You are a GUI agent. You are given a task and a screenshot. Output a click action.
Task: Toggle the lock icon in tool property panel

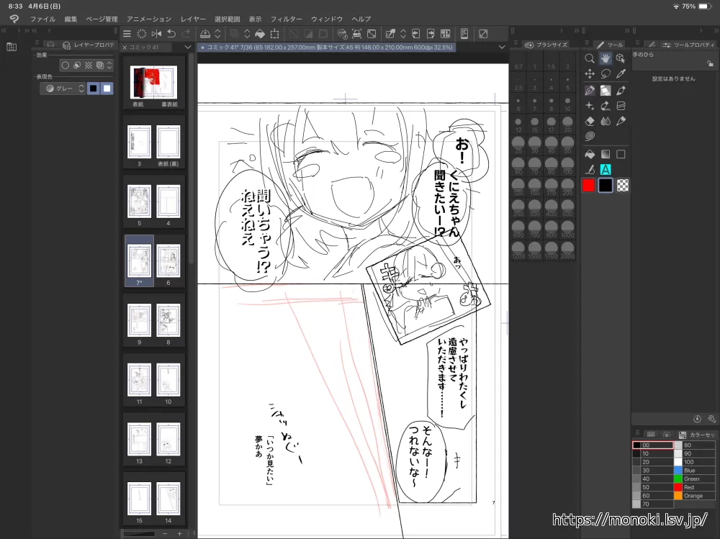(711, 65)
